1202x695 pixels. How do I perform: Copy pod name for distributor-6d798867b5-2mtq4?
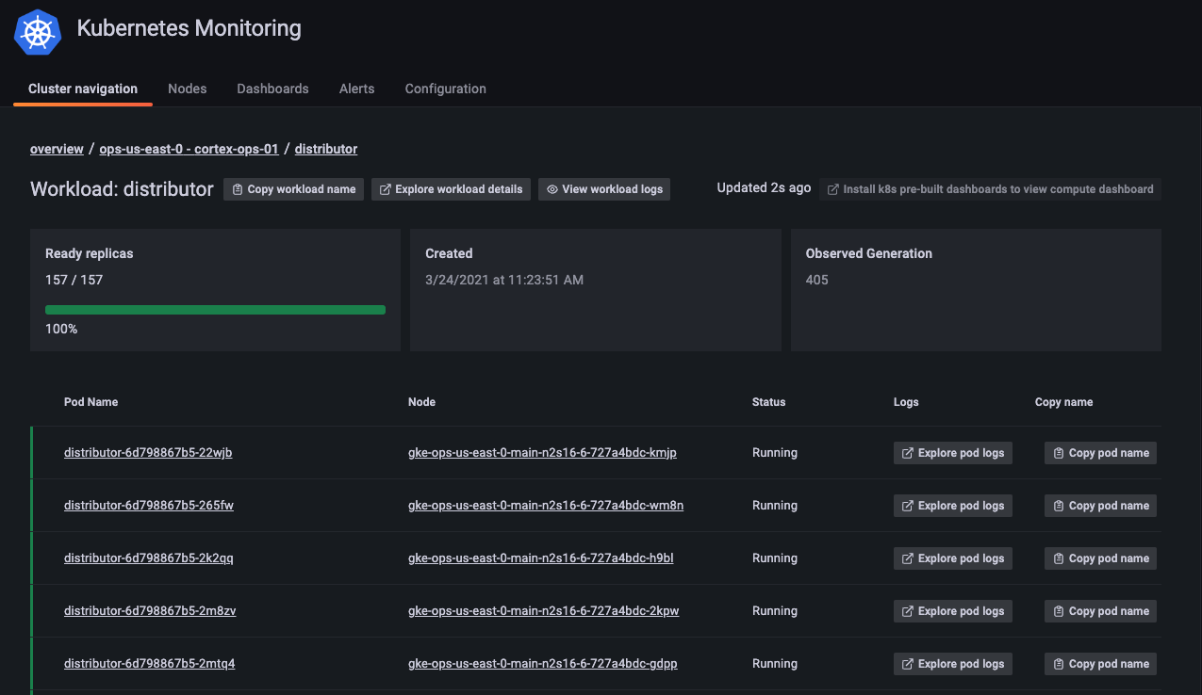(1100, 664)
